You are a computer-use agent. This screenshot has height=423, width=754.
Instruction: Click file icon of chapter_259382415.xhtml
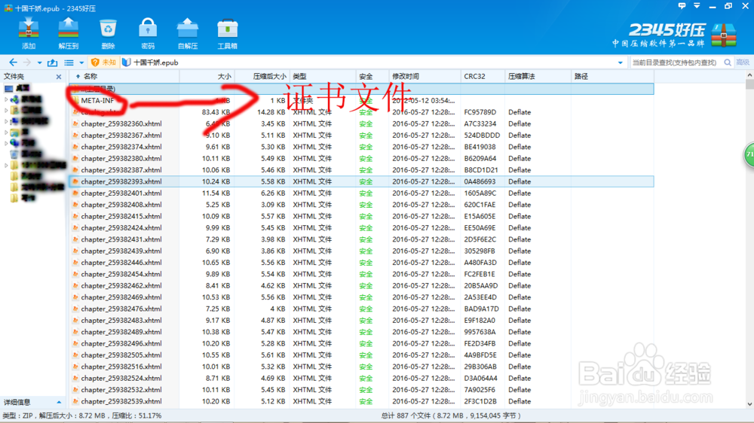pyautogui.click(x=75, y=216)
